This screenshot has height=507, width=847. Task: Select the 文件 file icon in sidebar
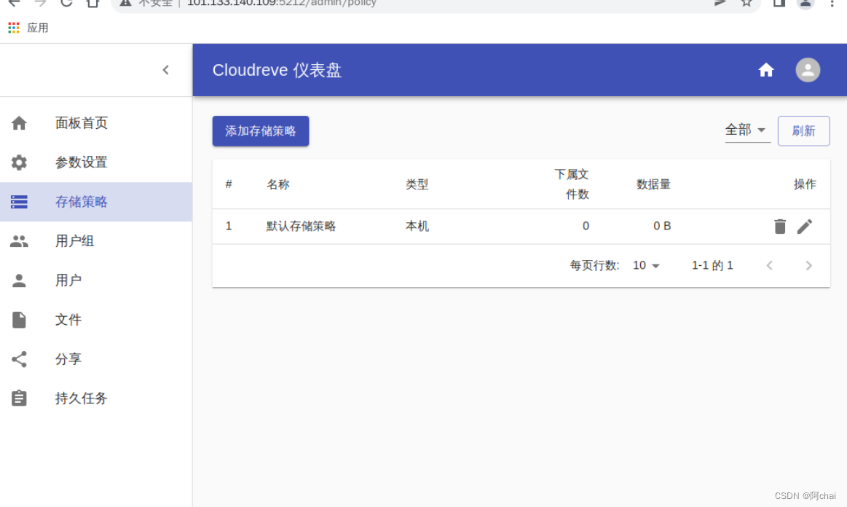click(x=19, y=320)
